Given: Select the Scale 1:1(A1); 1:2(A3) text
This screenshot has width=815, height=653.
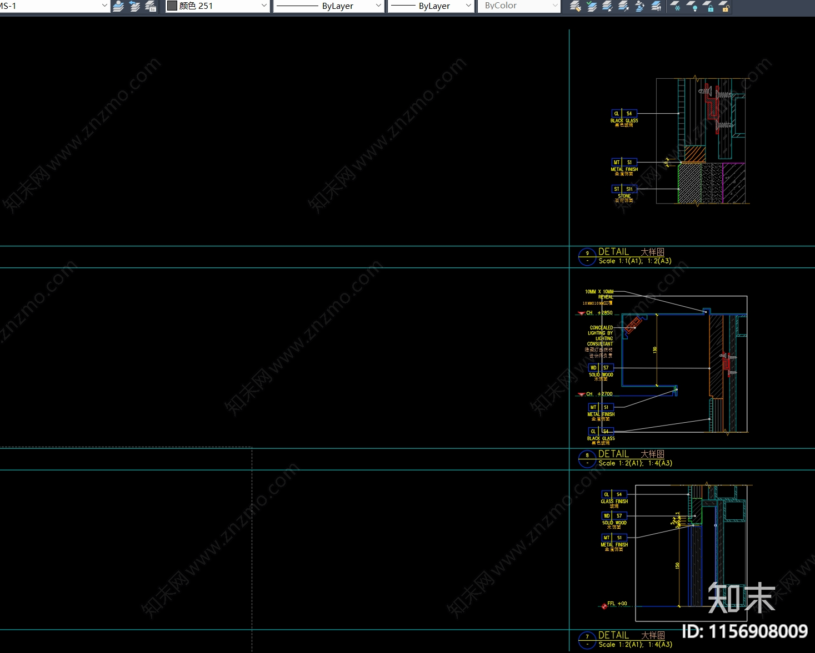Looking at the screenshot, I should pos(635,261).
